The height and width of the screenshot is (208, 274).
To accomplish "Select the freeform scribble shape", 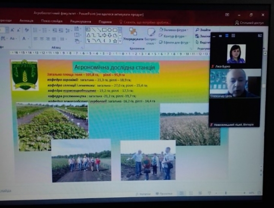I will click(89, 41).
